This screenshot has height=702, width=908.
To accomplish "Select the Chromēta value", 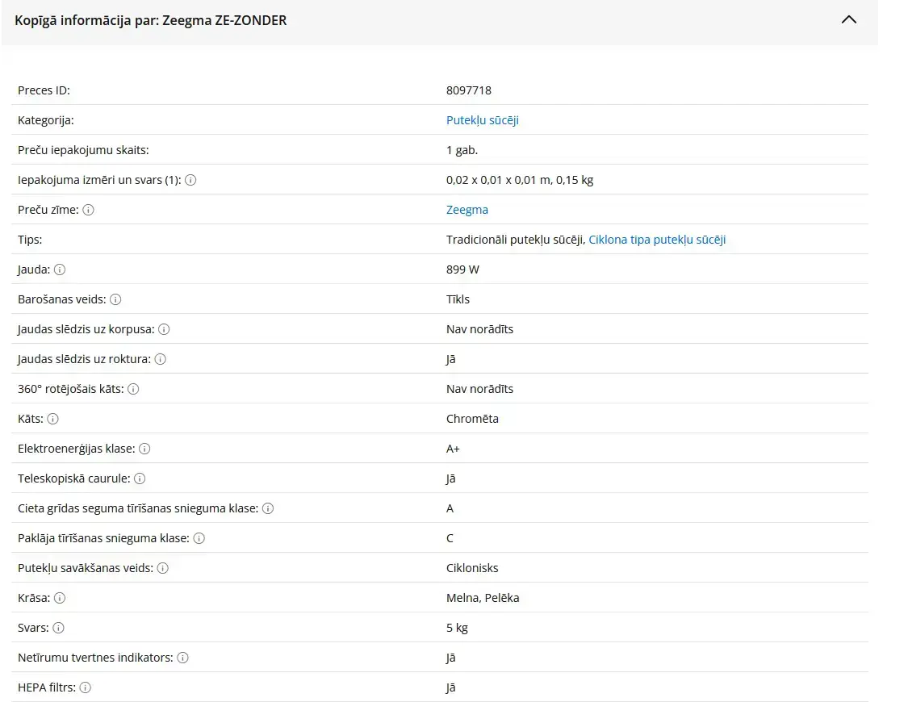I will click(x=472, y=419).
